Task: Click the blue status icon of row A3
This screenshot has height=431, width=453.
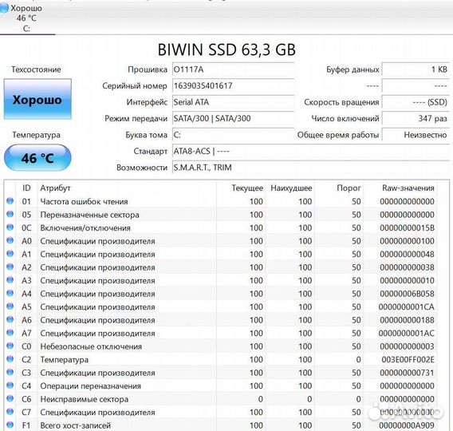Action: pyautogui.click(x=10, y=280)
